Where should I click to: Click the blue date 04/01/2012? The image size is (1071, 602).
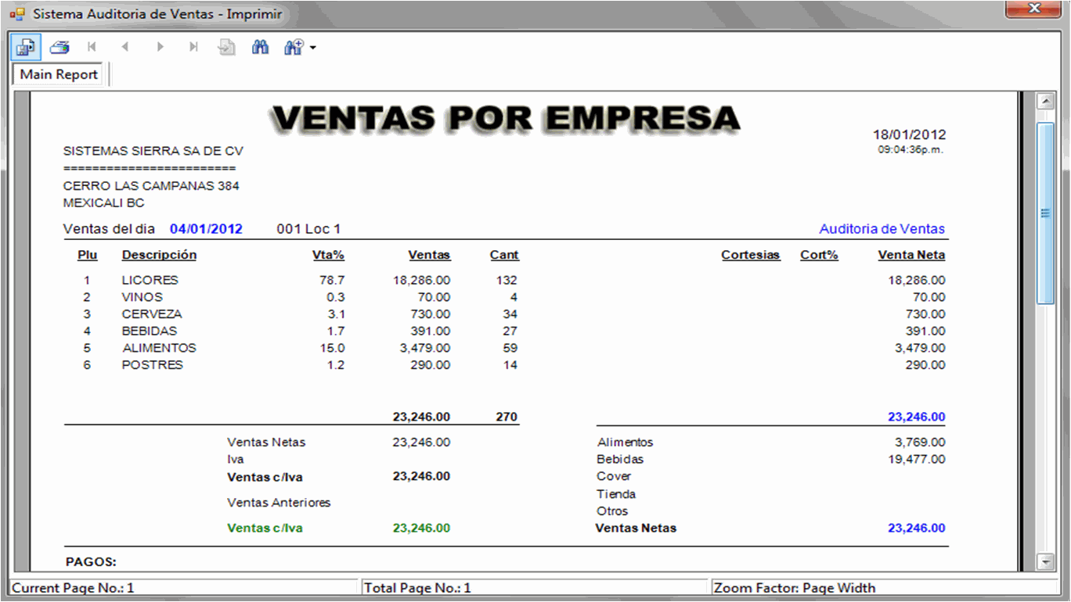pyautogui.click(x=206, y=229)
